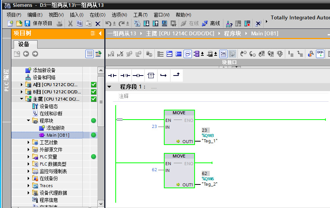Image resolution: width=330 pixels, height=208 pixels.
Task: Cut selection with the scissors icon
Action: 70,23
